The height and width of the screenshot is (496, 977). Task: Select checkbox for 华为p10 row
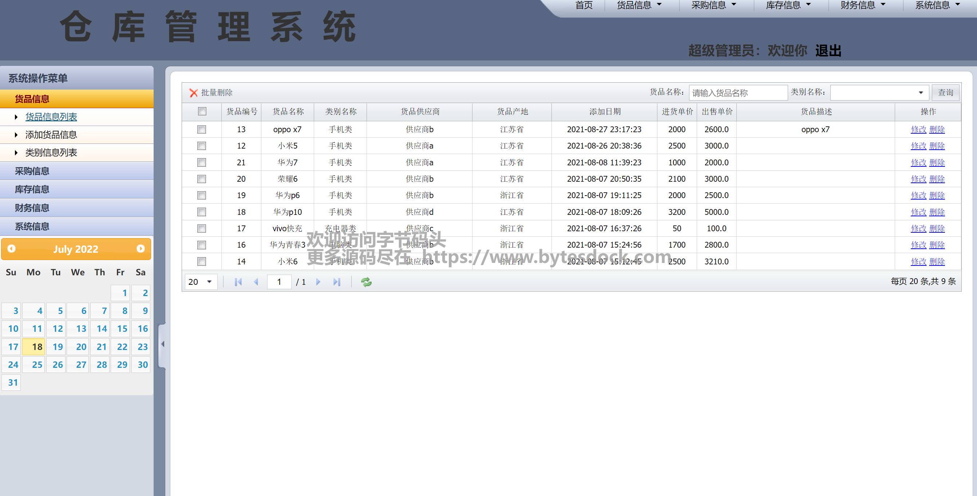(x=202, y=212)
